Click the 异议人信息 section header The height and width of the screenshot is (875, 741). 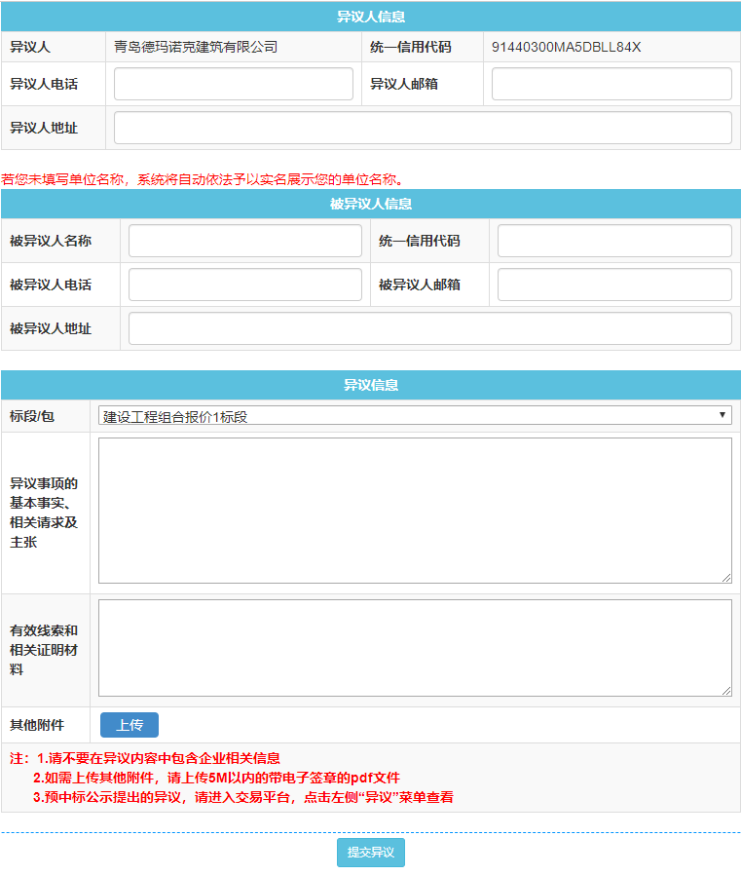370,17
